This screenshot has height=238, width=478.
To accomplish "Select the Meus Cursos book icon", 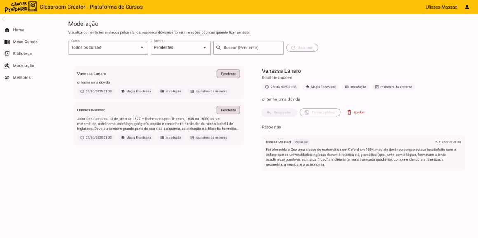I will 7,42.
